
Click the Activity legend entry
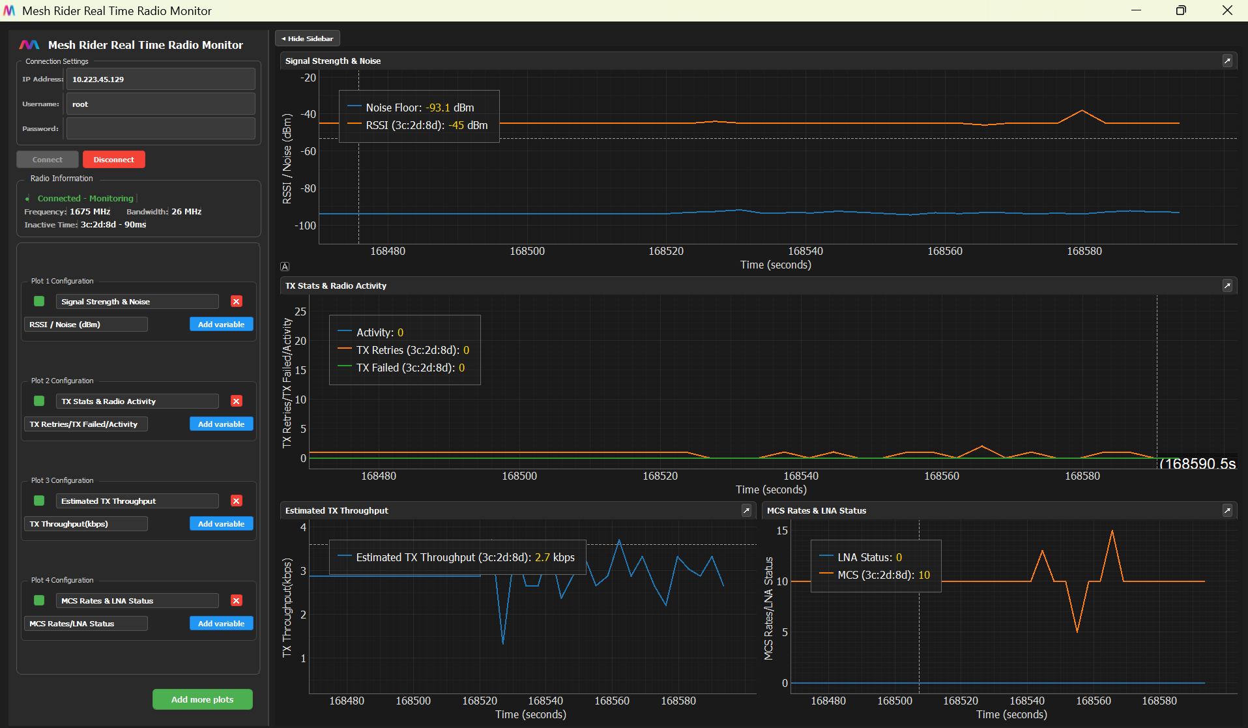(x=371, y=332)
